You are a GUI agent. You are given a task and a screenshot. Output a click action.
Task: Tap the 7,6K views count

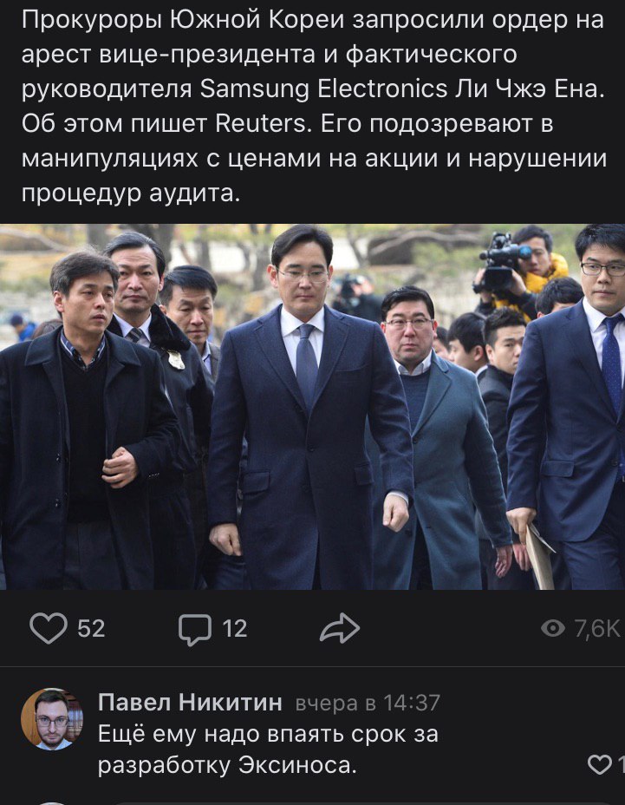pos(596,628)
